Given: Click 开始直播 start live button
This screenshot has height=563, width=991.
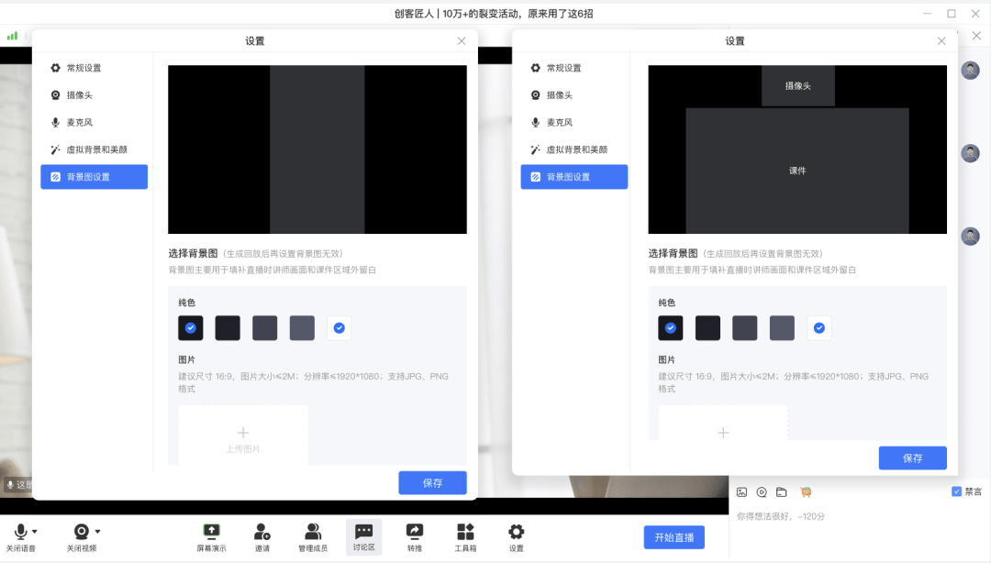Looking at the screenshot, I should pyautogui.click(x=674, y=537).
